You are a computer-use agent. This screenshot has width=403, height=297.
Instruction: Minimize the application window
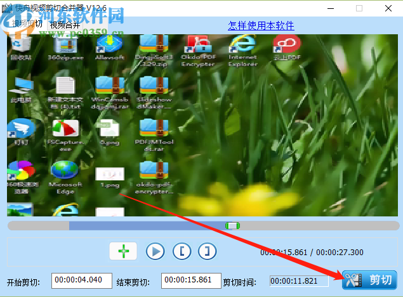[x=331, y=8]
